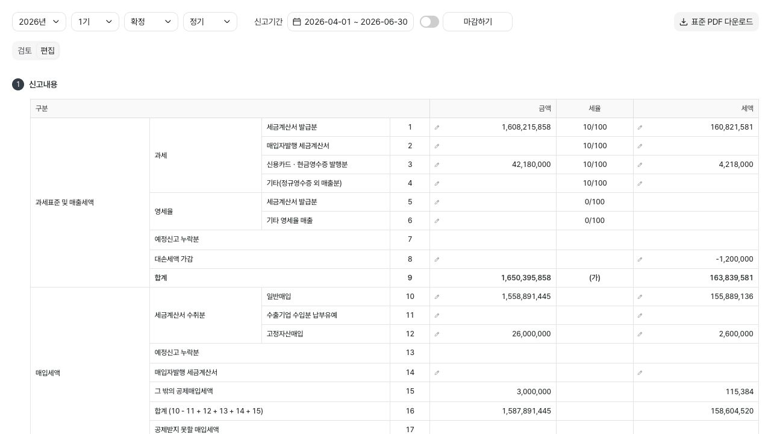
Task: Click the 세율 column header
Action: click(595, 108)
